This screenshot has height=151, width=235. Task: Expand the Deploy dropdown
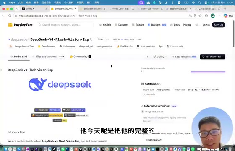160,57
